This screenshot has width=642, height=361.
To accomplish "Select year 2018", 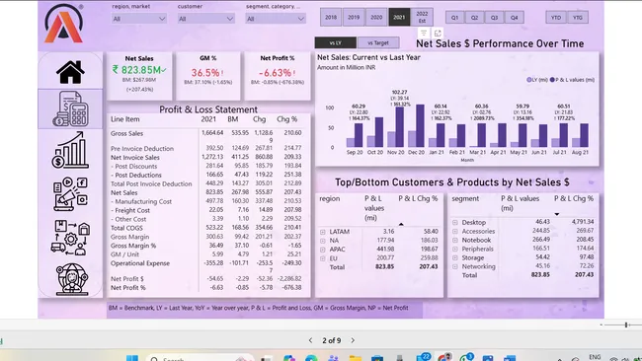I will click(331, 17).
